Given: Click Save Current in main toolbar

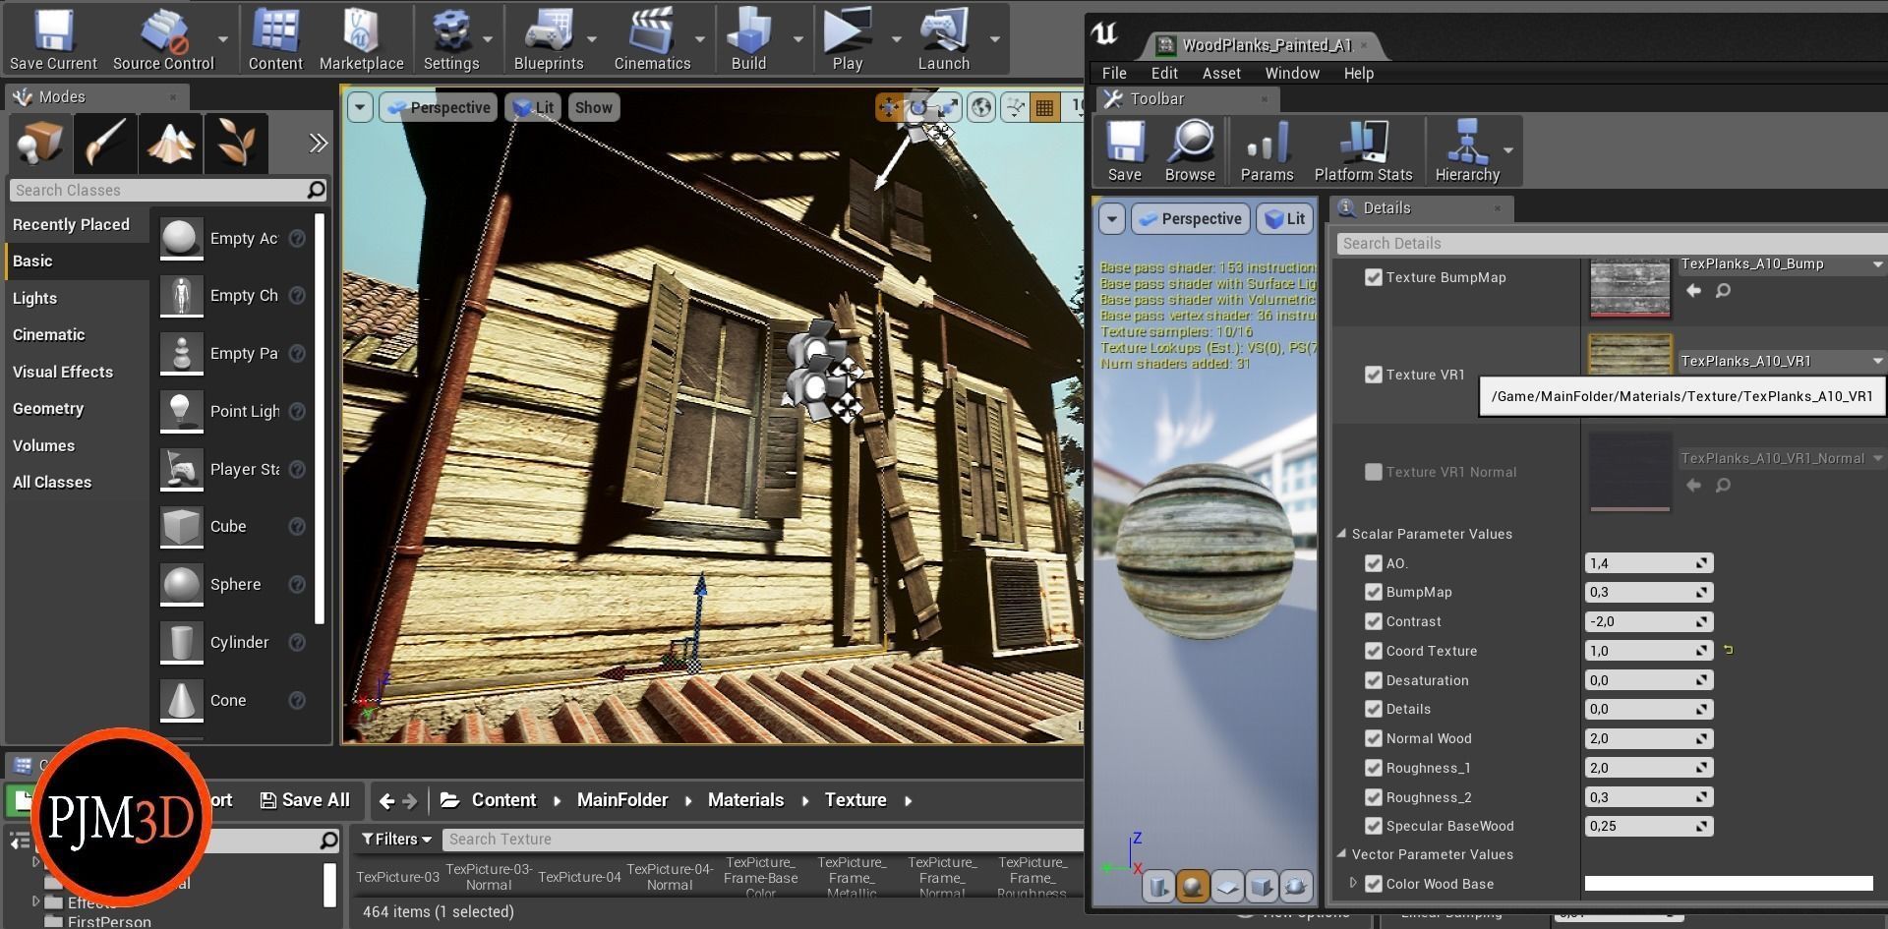Looking at the screenshot, I should tap(53, 39).
